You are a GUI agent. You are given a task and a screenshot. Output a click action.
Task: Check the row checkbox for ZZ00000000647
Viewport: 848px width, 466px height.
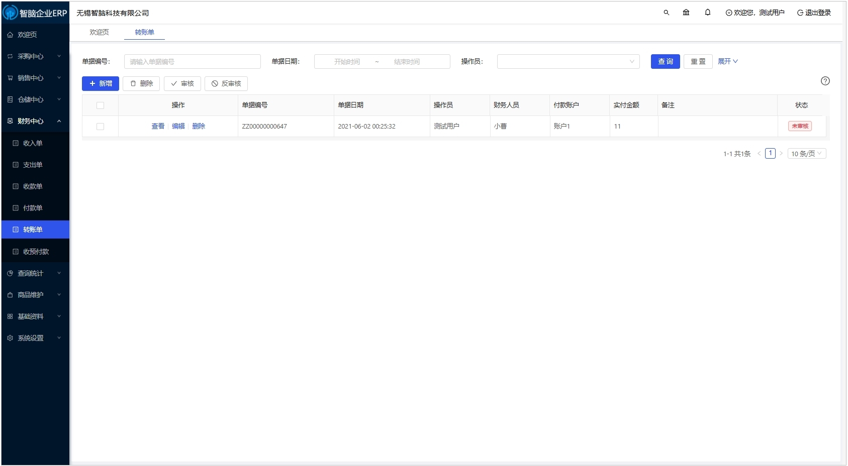tap(100, 127)
